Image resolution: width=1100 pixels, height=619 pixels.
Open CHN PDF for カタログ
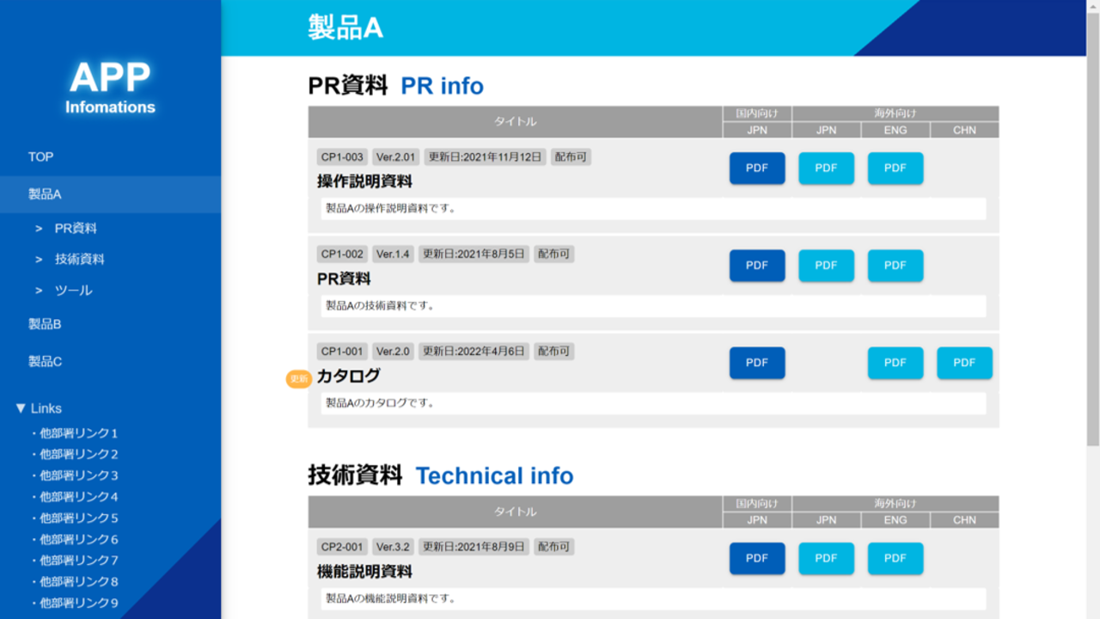point(964,363)
